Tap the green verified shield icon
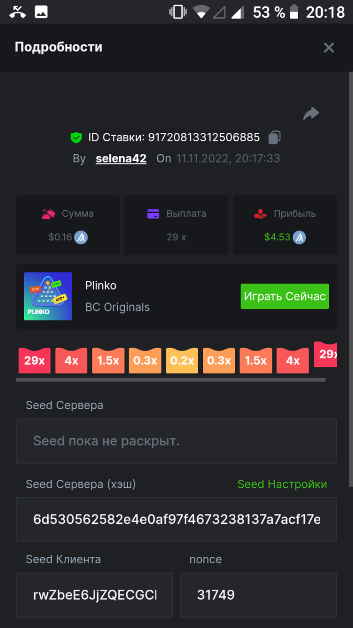Viewport: 353px width, 628px height. coord(76,138)
